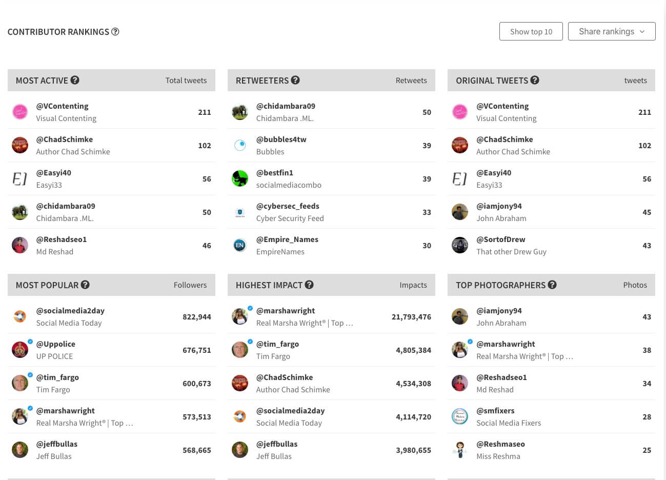
Task: Open @VContenting profile in Most Active
Action: point(62,106)
